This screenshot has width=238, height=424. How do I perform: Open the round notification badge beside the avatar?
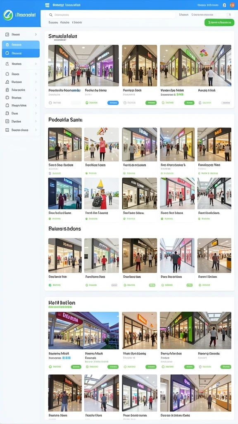(x=224, y=5)
